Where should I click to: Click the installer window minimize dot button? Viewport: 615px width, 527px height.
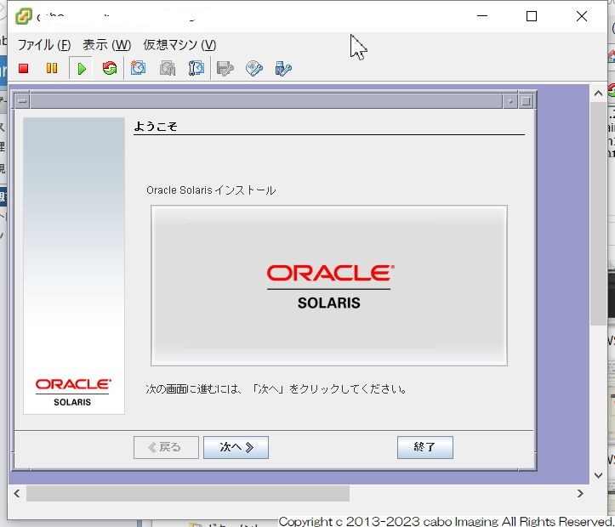(x=510, y=101)
